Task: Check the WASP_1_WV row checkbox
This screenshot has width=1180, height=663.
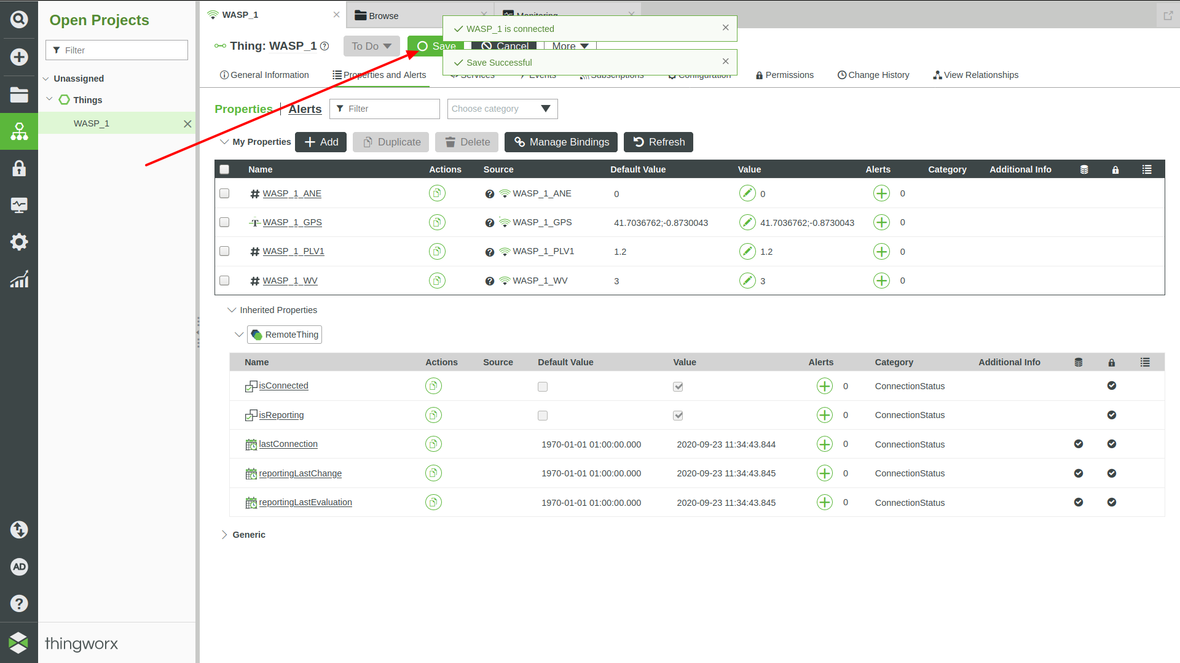Action: [224, 281]
